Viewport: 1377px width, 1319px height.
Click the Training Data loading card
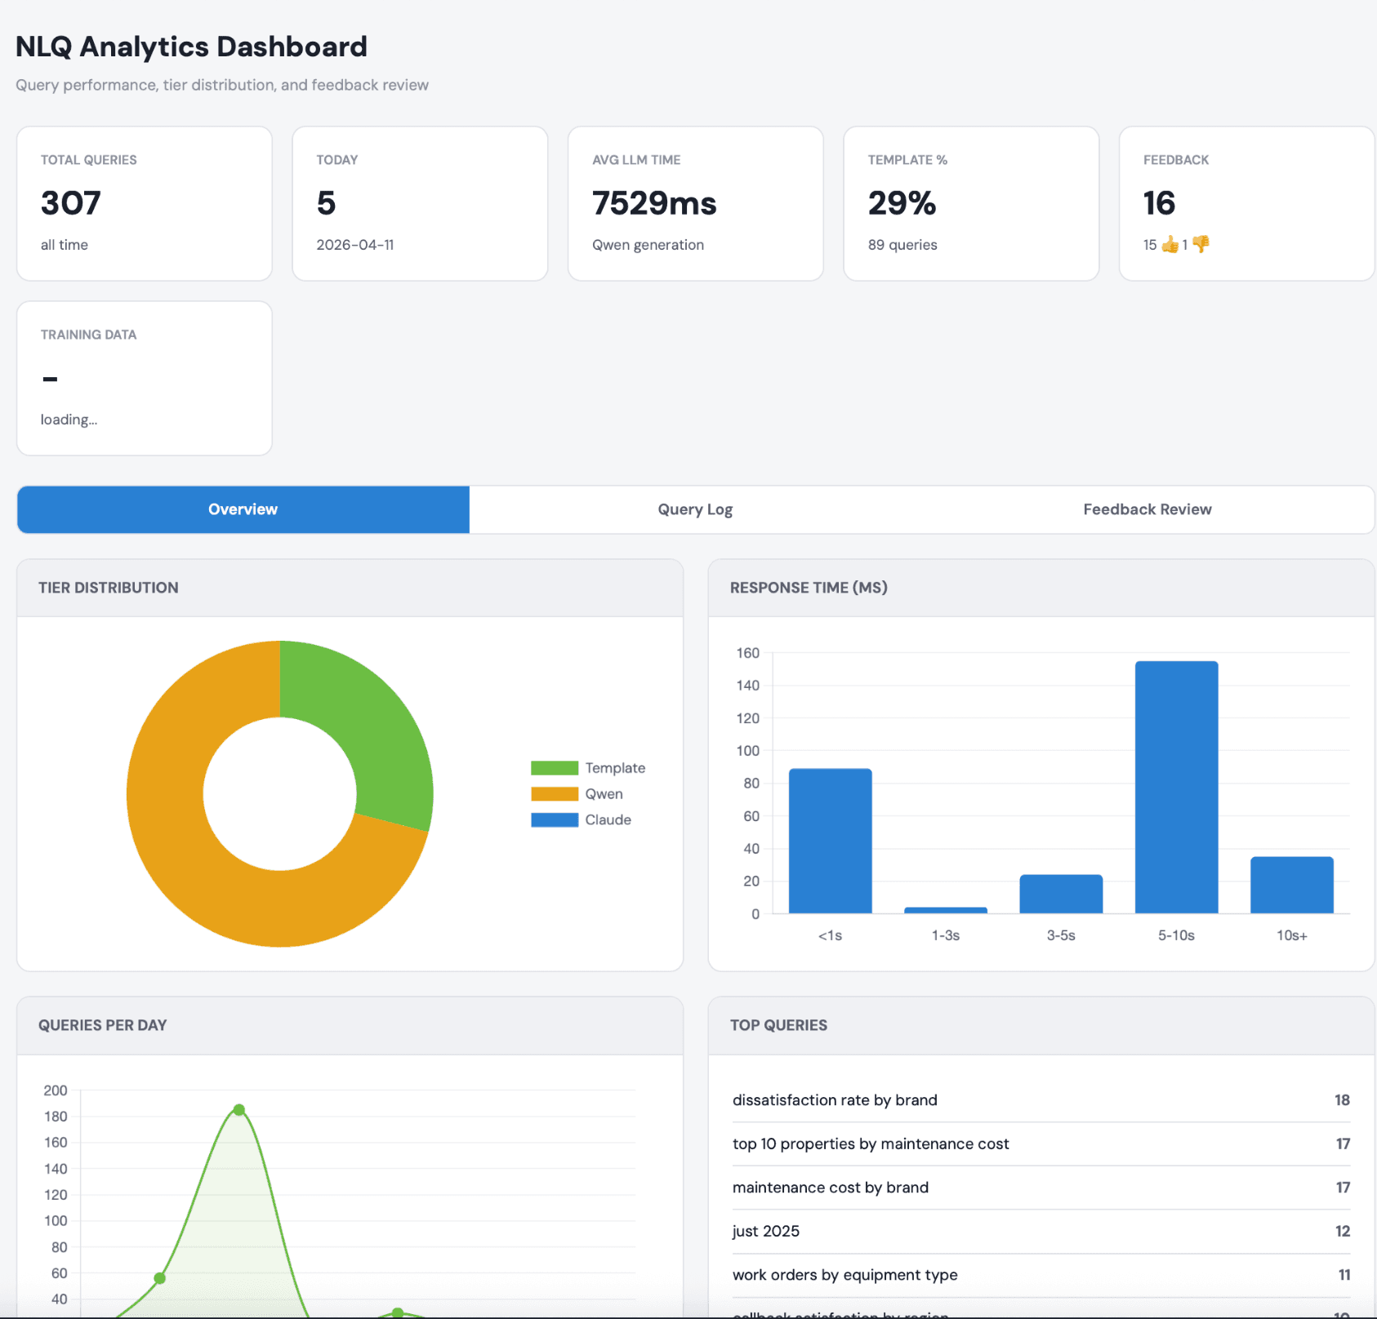click(x=144, y=377)
